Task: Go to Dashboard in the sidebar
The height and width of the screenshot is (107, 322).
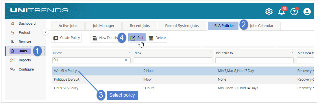Action: pyautogui.click(x=27, y=24)
